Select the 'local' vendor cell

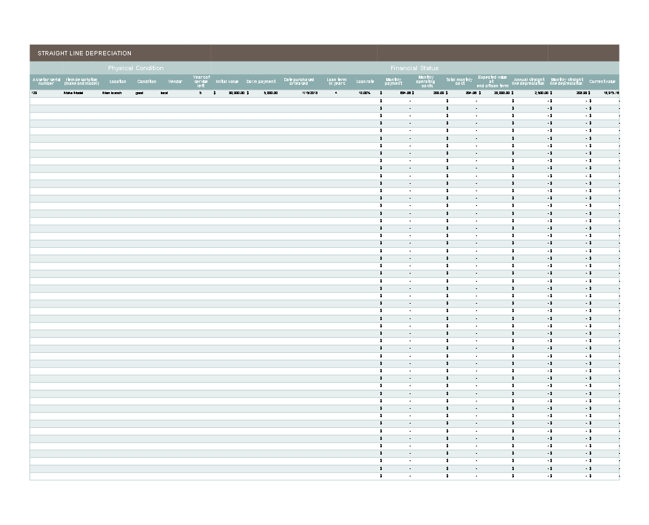point(165,93)
